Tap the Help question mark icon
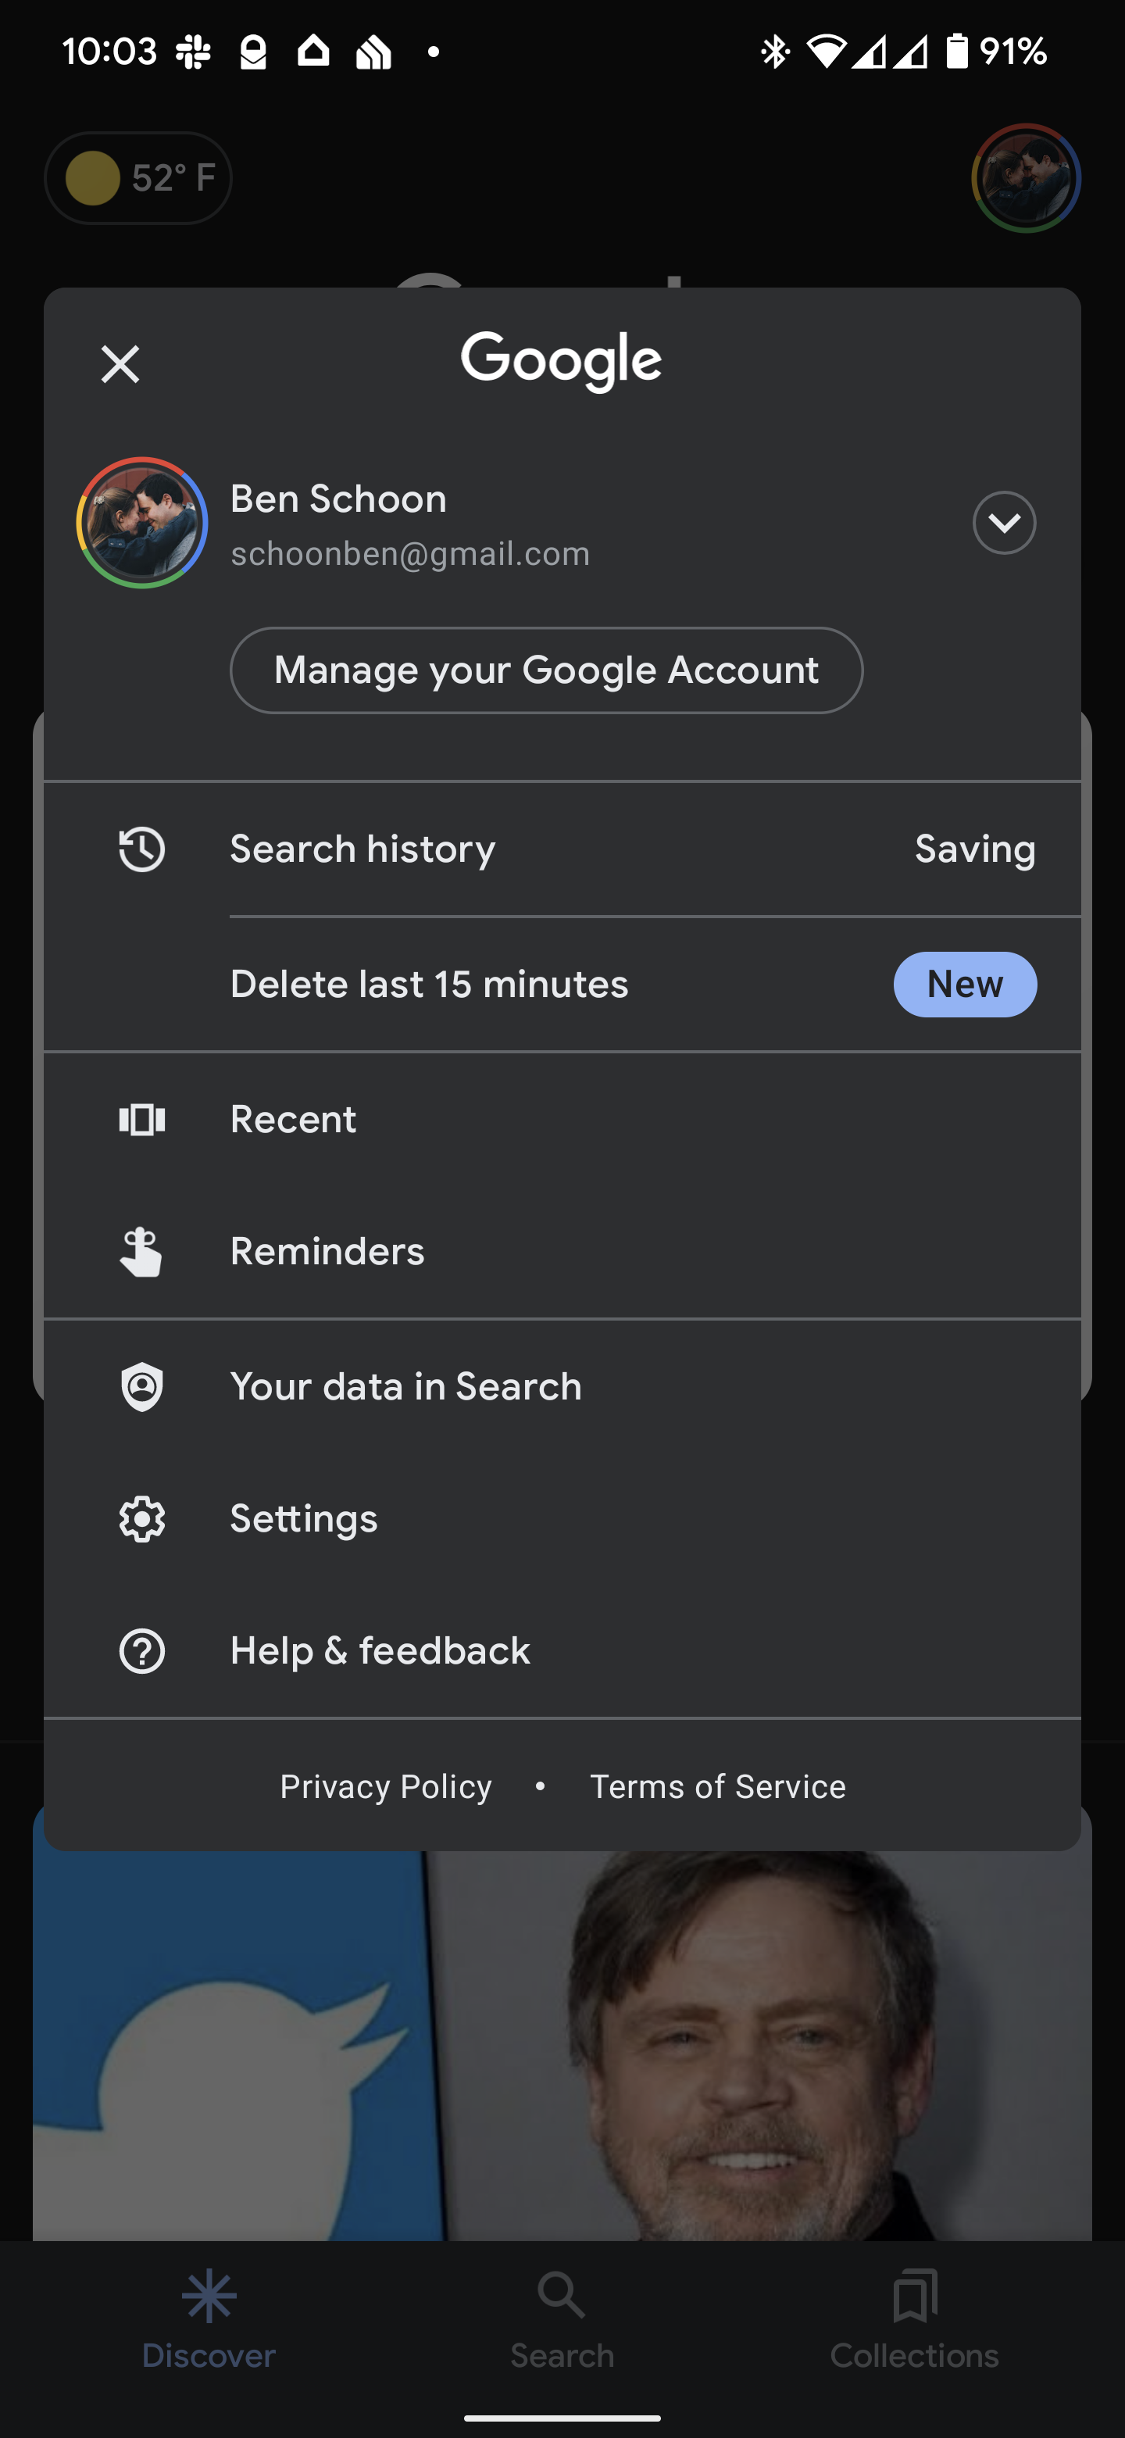The height and width of the screenshot is (2438, 1125). 142,1652
